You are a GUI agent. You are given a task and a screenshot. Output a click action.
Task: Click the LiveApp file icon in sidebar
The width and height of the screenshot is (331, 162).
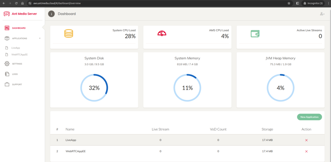pos(7,48)
